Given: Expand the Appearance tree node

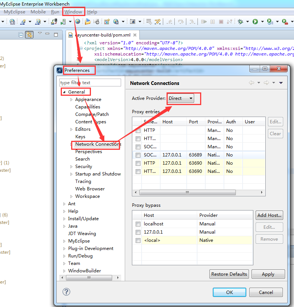Looking at the screenshot, I should [71, 99].
